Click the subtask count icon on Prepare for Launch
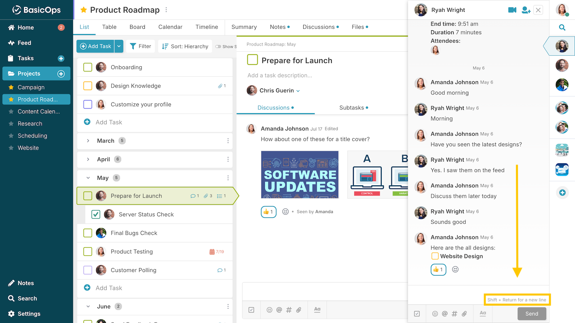 point(221,196)
